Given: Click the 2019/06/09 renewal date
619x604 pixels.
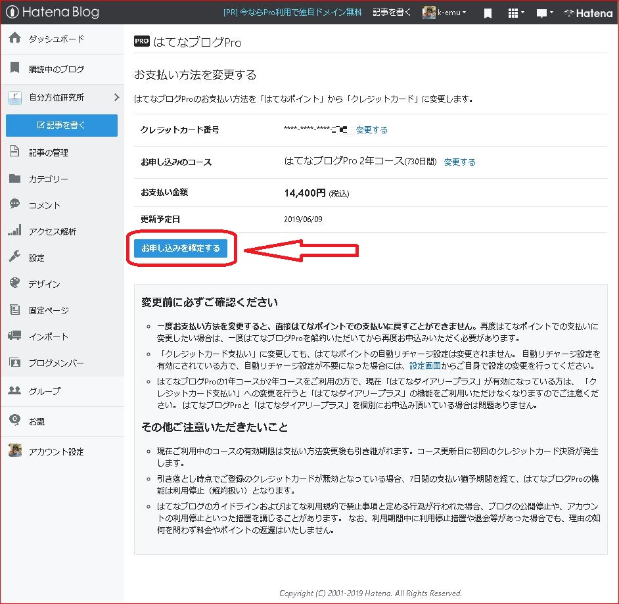Looking at the screenshot, I should (x=303, y=219).
